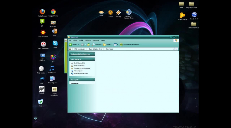Select the Google Earth desktop icon
This screenshot has width=231, height=128.
coord(194,15)
